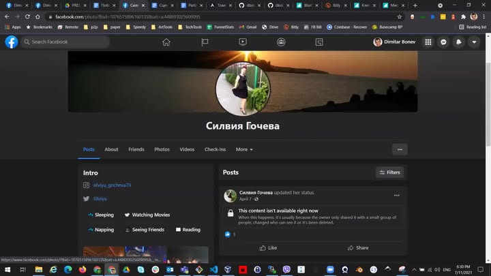491x276 pixels.
Task: Open the Bookmarks folder in bookmarks bar
Action: click(40, 27)
